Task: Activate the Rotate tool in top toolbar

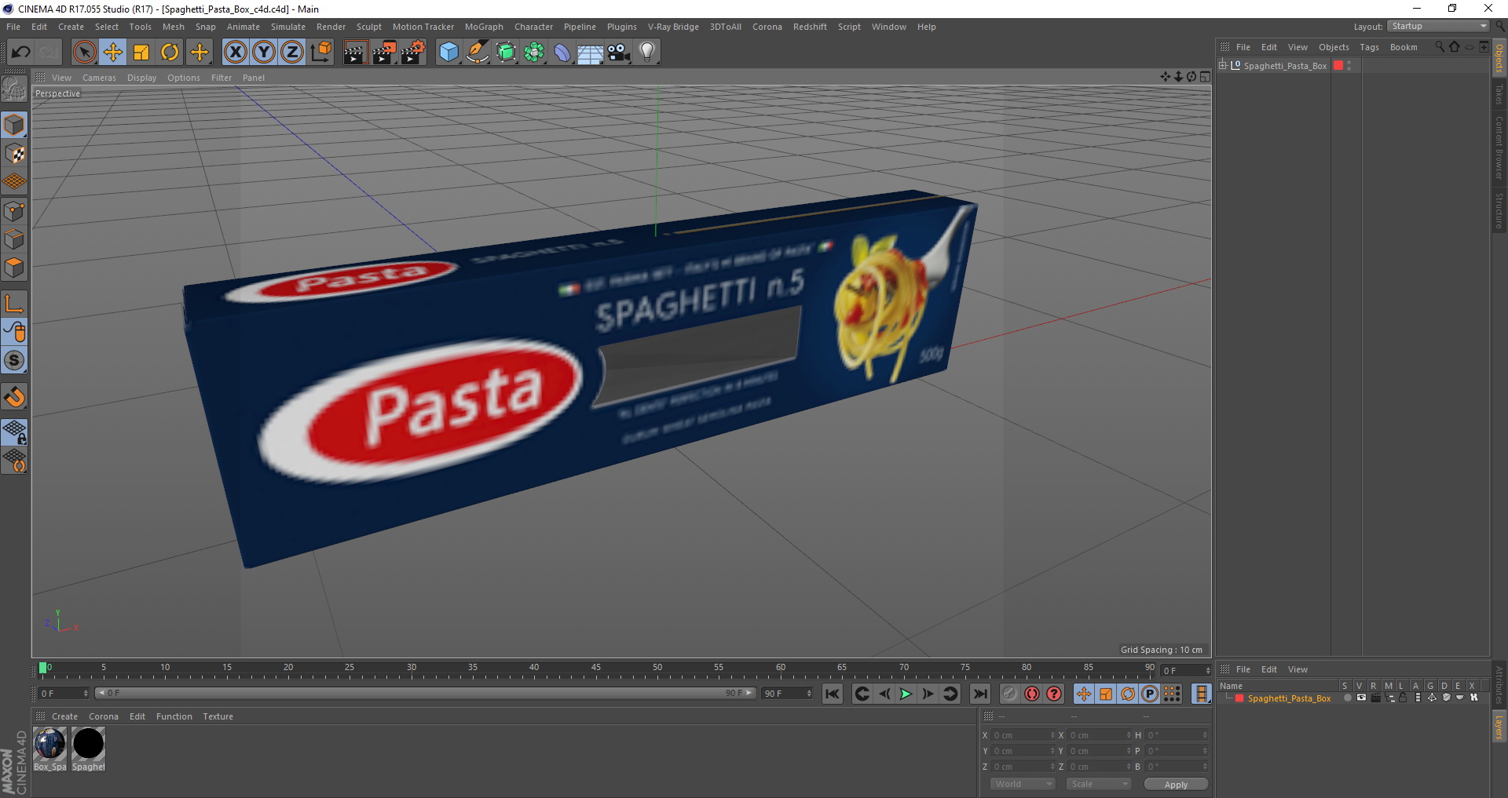Action: [x=170, y=52]
